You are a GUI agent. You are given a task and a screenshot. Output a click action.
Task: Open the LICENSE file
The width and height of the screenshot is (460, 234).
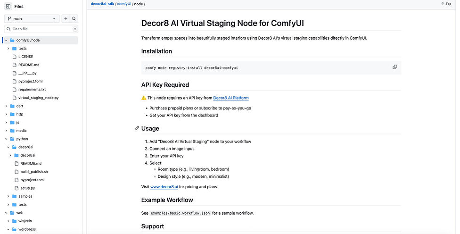[25, 57]
